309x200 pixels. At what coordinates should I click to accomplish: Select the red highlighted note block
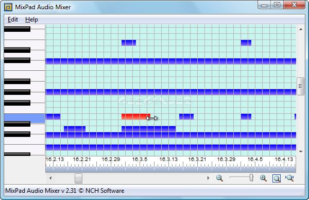coord(136,116)
